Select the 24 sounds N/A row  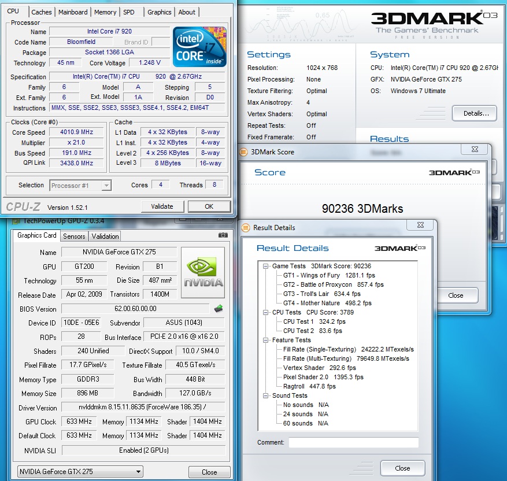point(306,414)
